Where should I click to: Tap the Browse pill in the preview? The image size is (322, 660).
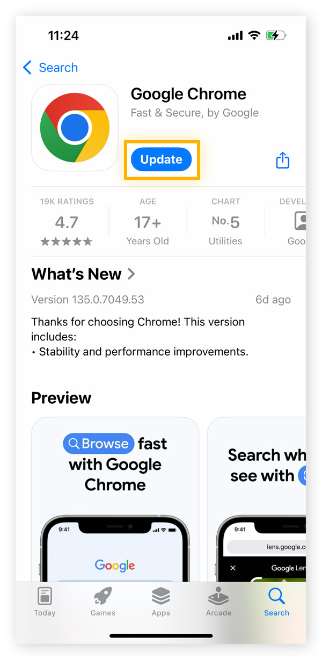pyautogui.click(x=98, y=444)
